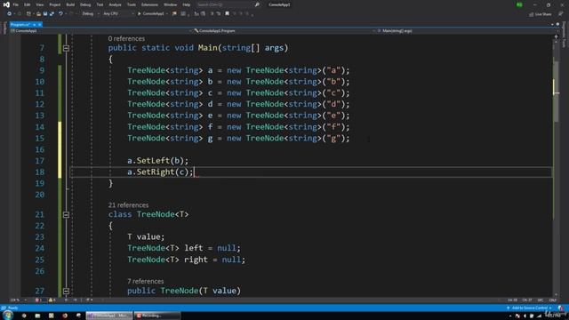Collapse the TreeNode<T> class outlining region
The image size is (569, 320).
tap(66, 215)
